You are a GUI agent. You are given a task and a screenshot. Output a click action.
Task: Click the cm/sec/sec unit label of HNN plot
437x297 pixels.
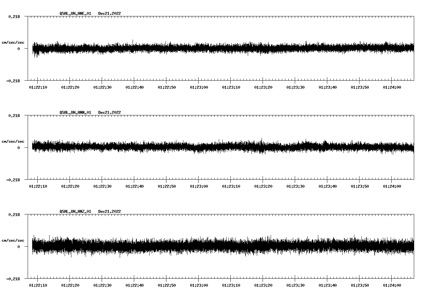pos(13,141)
